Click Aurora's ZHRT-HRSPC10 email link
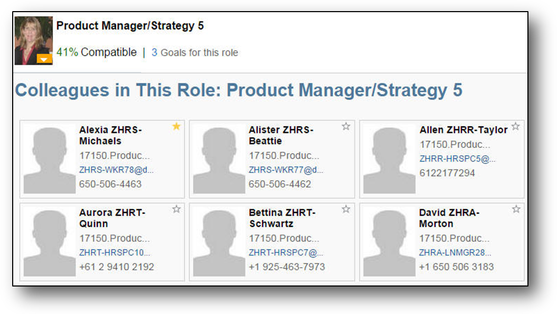557x314 pixels. (x=115, y=253)
